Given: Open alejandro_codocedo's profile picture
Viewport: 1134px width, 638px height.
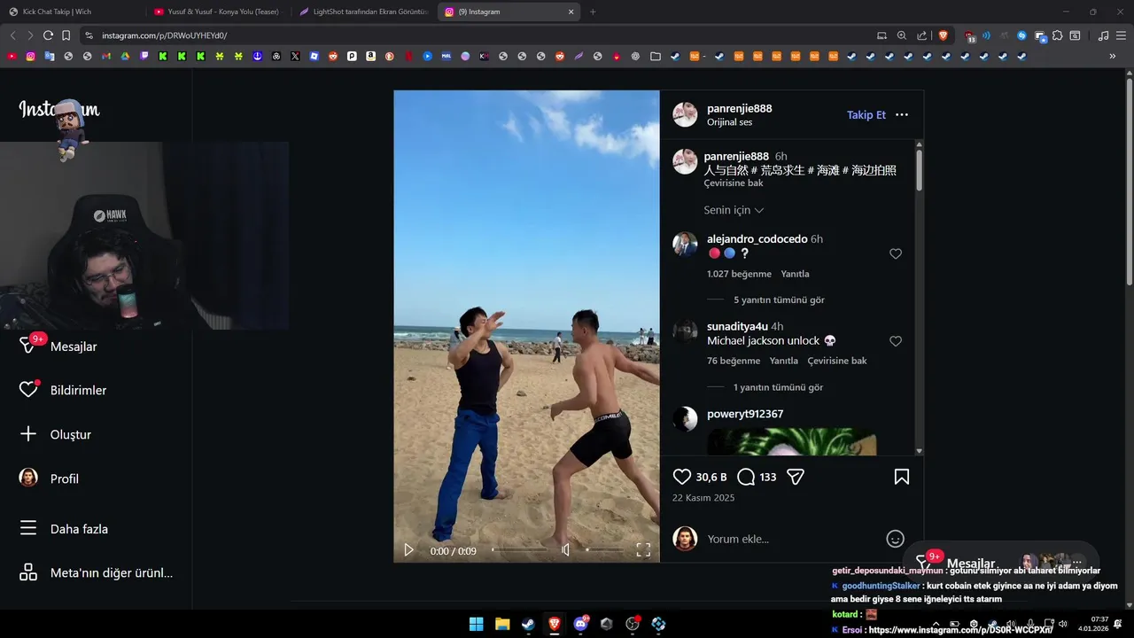Looking at the screenshot, I should coord(685,245).
